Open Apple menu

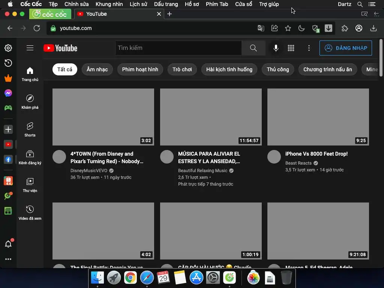pos(10,4)
